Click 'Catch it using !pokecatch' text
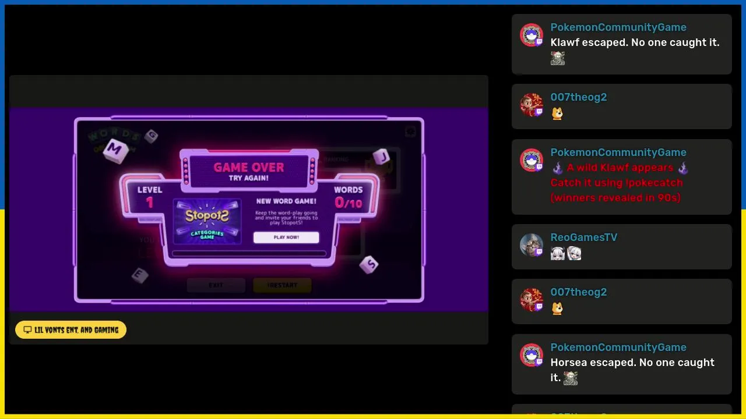This screenshot has height=419, width=746. click(x=617, y=183)
